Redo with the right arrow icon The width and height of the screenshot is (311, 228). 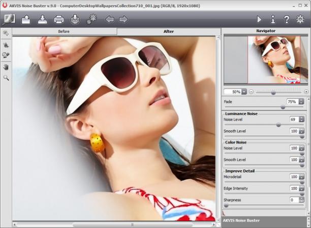(123, 19)
